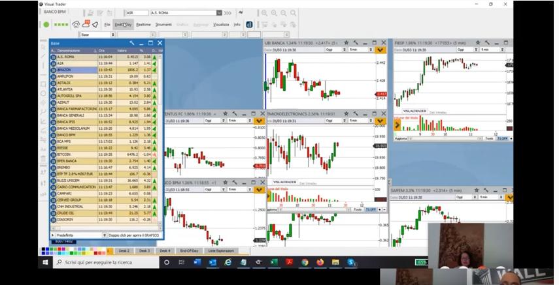Click Tools button on FIBSP chart

(489, 138)
